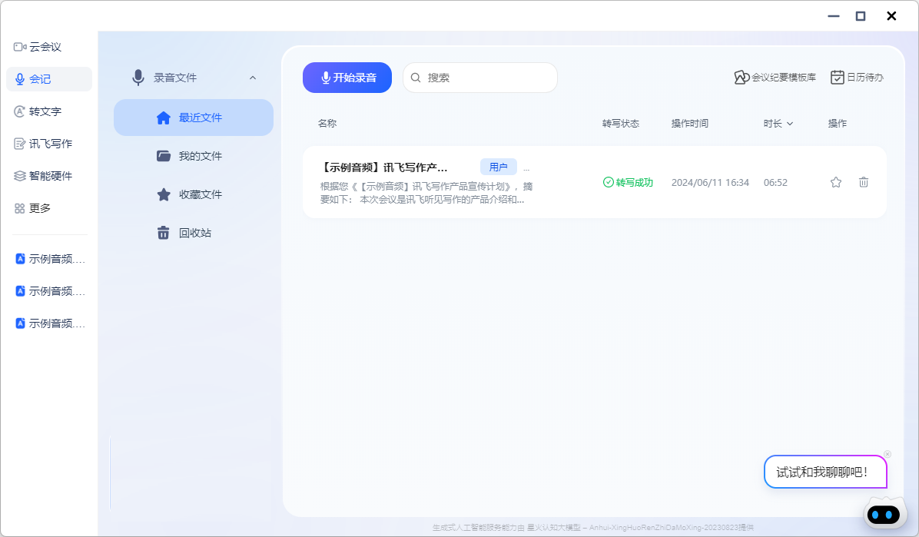Click the 2024/06/11 16:34 timestamp
This screenshot has width=919, height=537.
tap(710, 182)
